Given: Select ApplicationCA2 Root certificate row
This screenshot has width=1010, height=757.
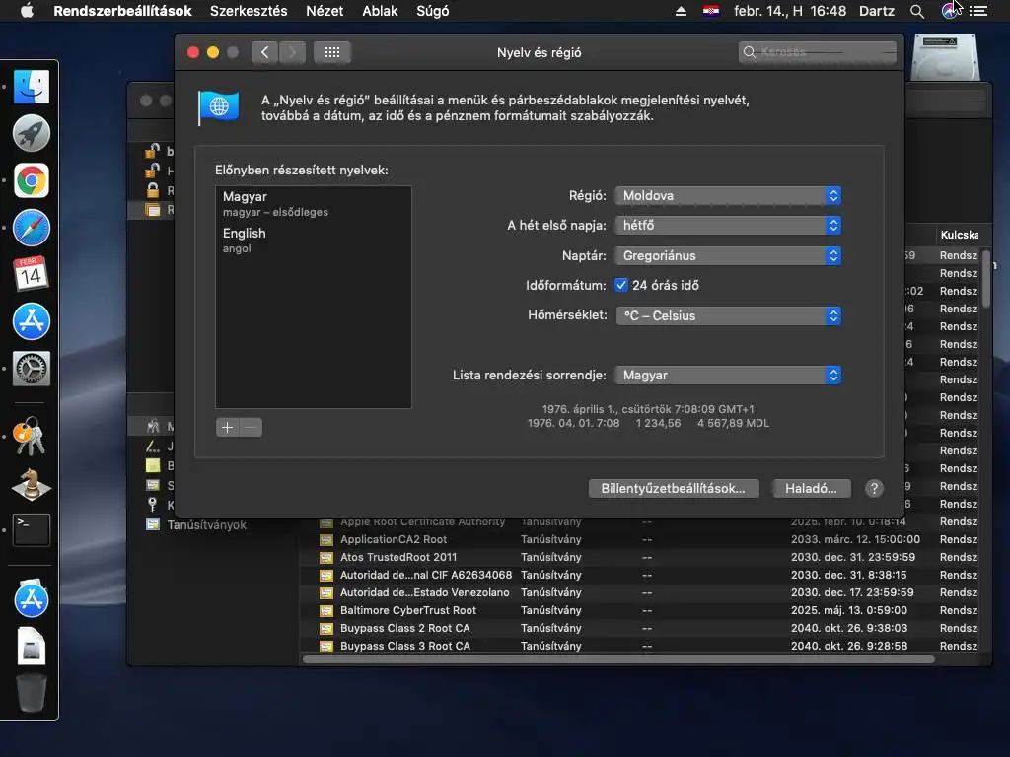Looking at the screenshot, I should [639, 539].
